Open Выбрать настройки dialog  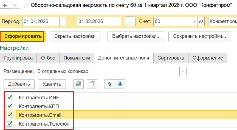coord(136,36)
